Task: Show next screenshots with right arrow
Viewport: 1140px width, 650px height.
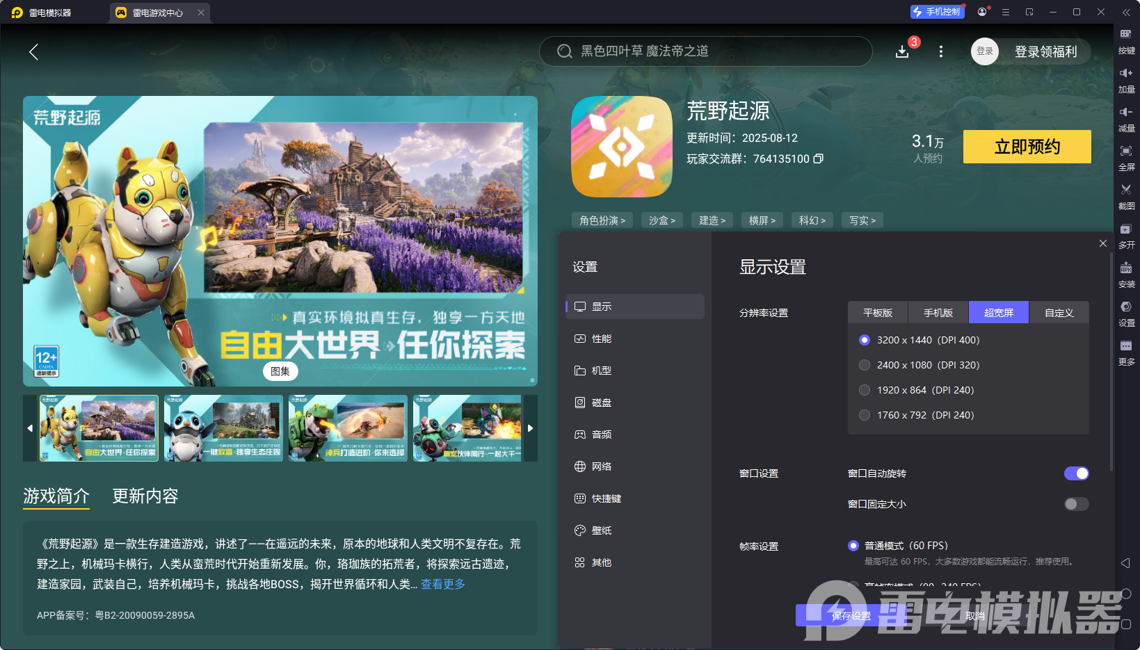Action: tap(530, 428)
